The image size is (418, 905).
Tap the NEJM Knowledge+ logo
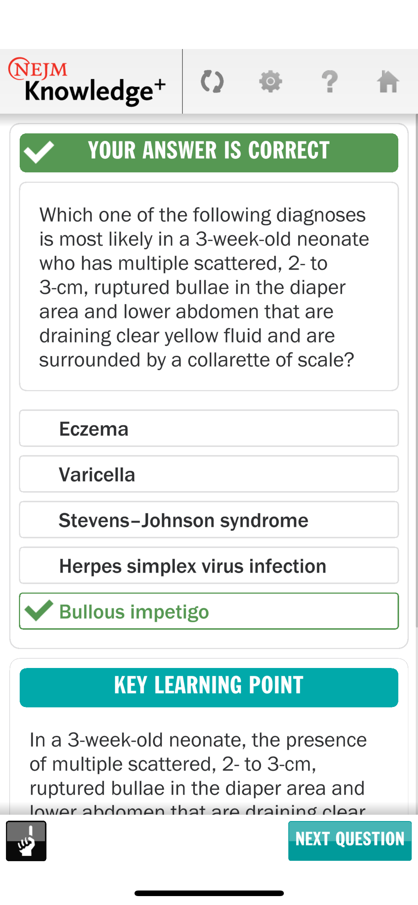tap(86, 81)
